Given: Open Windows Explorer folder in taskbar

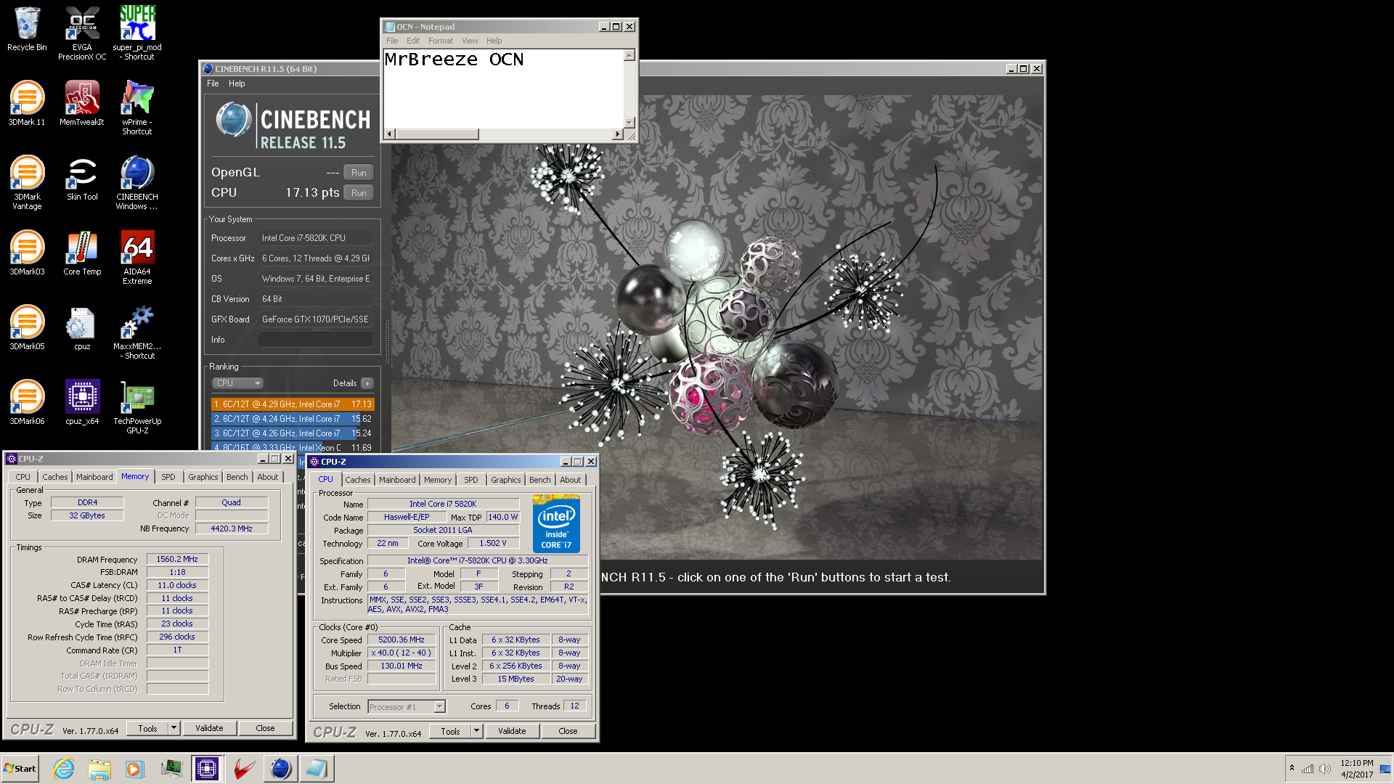Looking at the screenshot, I should (99, 769).
